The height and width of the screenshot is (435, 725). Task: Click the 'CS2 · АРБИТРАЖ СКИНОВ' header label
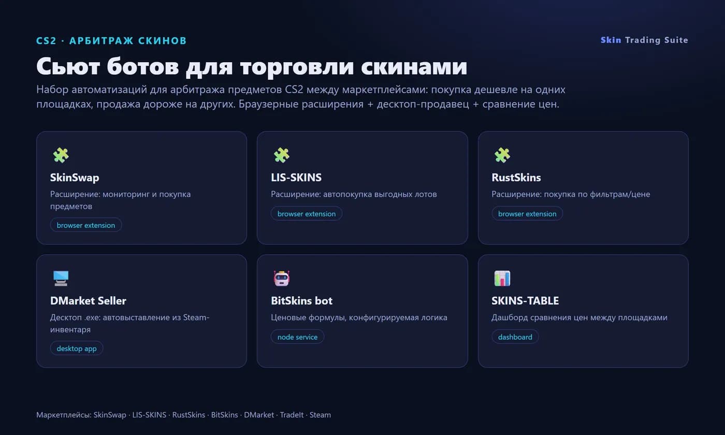(x=111, y=40)
